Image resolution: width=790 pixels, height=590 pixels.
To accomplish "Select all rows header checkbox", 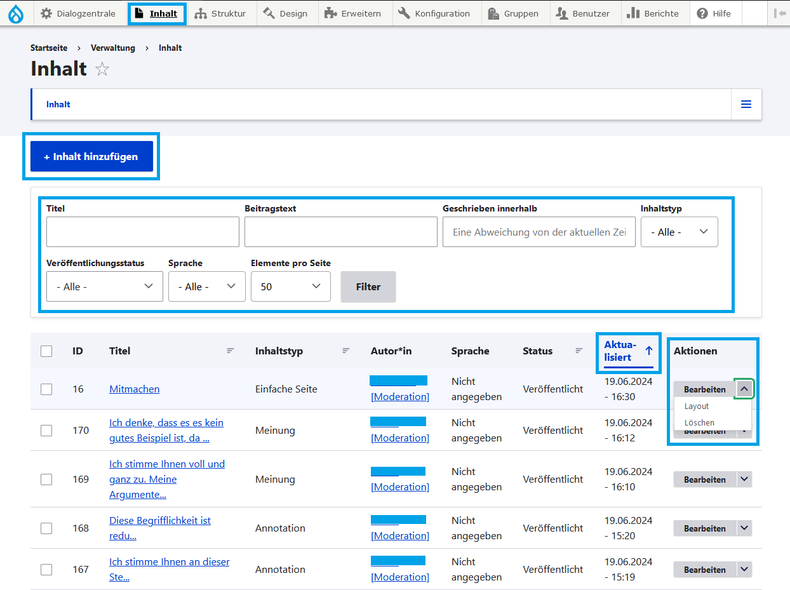I will click(x=46, y=351).
